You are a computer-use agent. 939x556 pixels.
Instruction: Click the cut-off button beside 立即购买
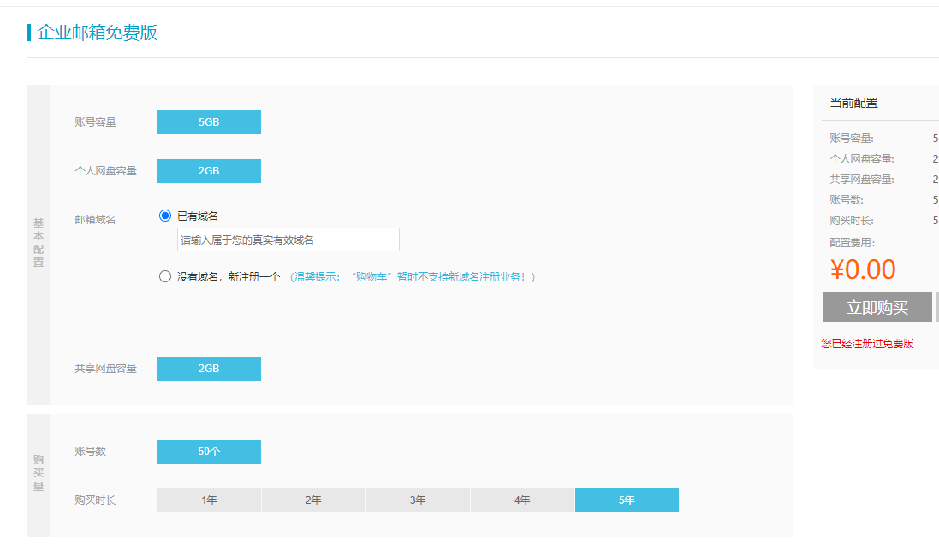coord(936,307)
